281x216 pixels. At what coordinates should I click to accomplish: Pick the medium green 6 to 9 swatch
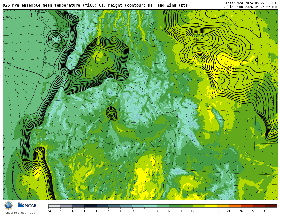point(175,206)
